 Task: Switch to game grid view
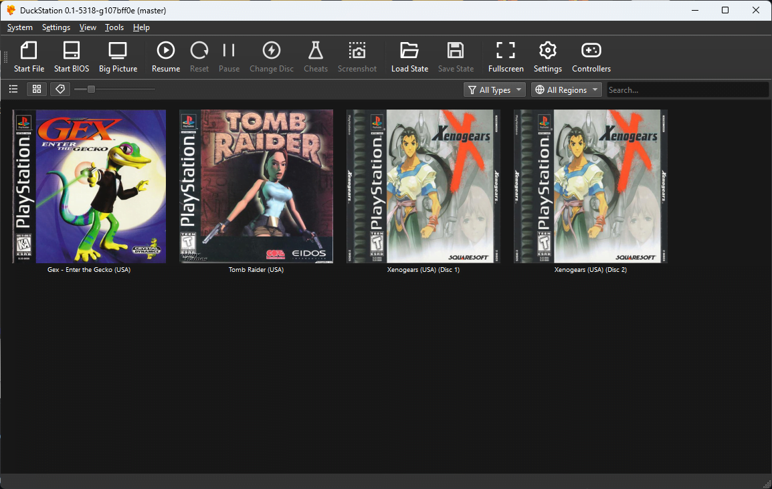pos(37,89)
